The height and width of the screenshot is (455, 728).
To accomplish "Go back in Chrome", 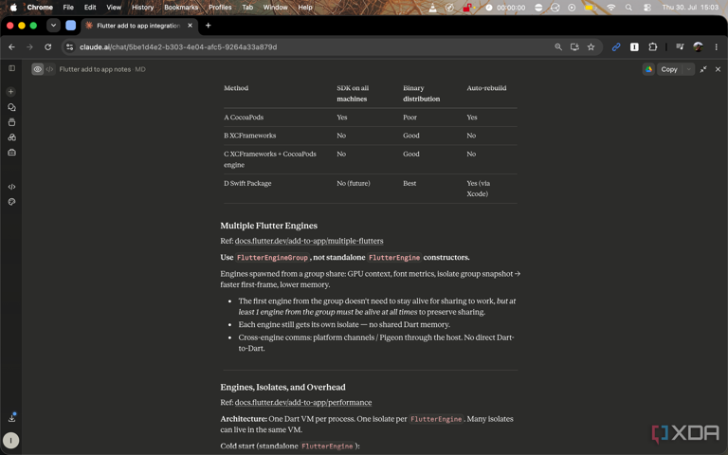I will point(11,46).
